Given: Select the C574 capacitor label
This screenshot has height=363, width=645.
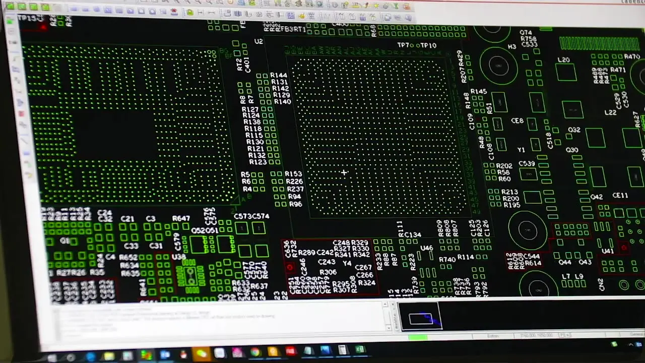Looking at the screenshot, I should coord(261,216).
